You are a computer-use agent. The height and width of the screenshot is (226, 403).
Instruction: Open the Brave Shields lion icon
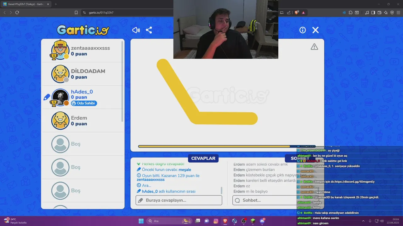coord(297,13)
